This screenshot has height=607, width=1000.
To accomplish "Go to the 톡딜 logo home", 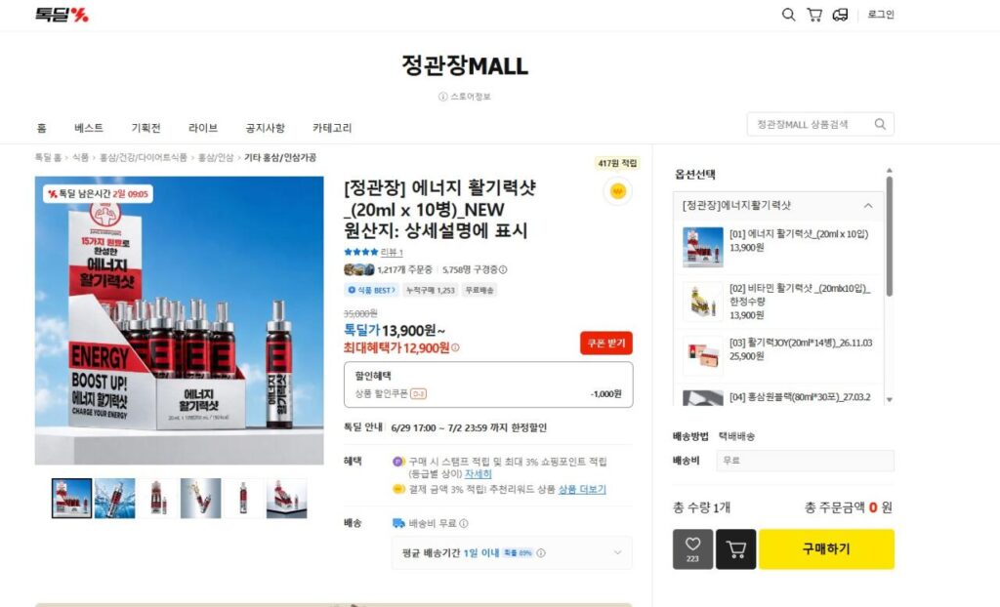I will [x=62, y=15].
